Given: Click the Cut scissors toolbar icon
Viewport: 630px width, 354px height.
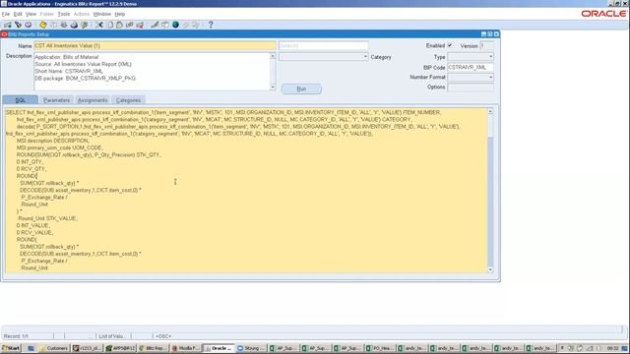Looking at the screenshot, I should (99, 25).
